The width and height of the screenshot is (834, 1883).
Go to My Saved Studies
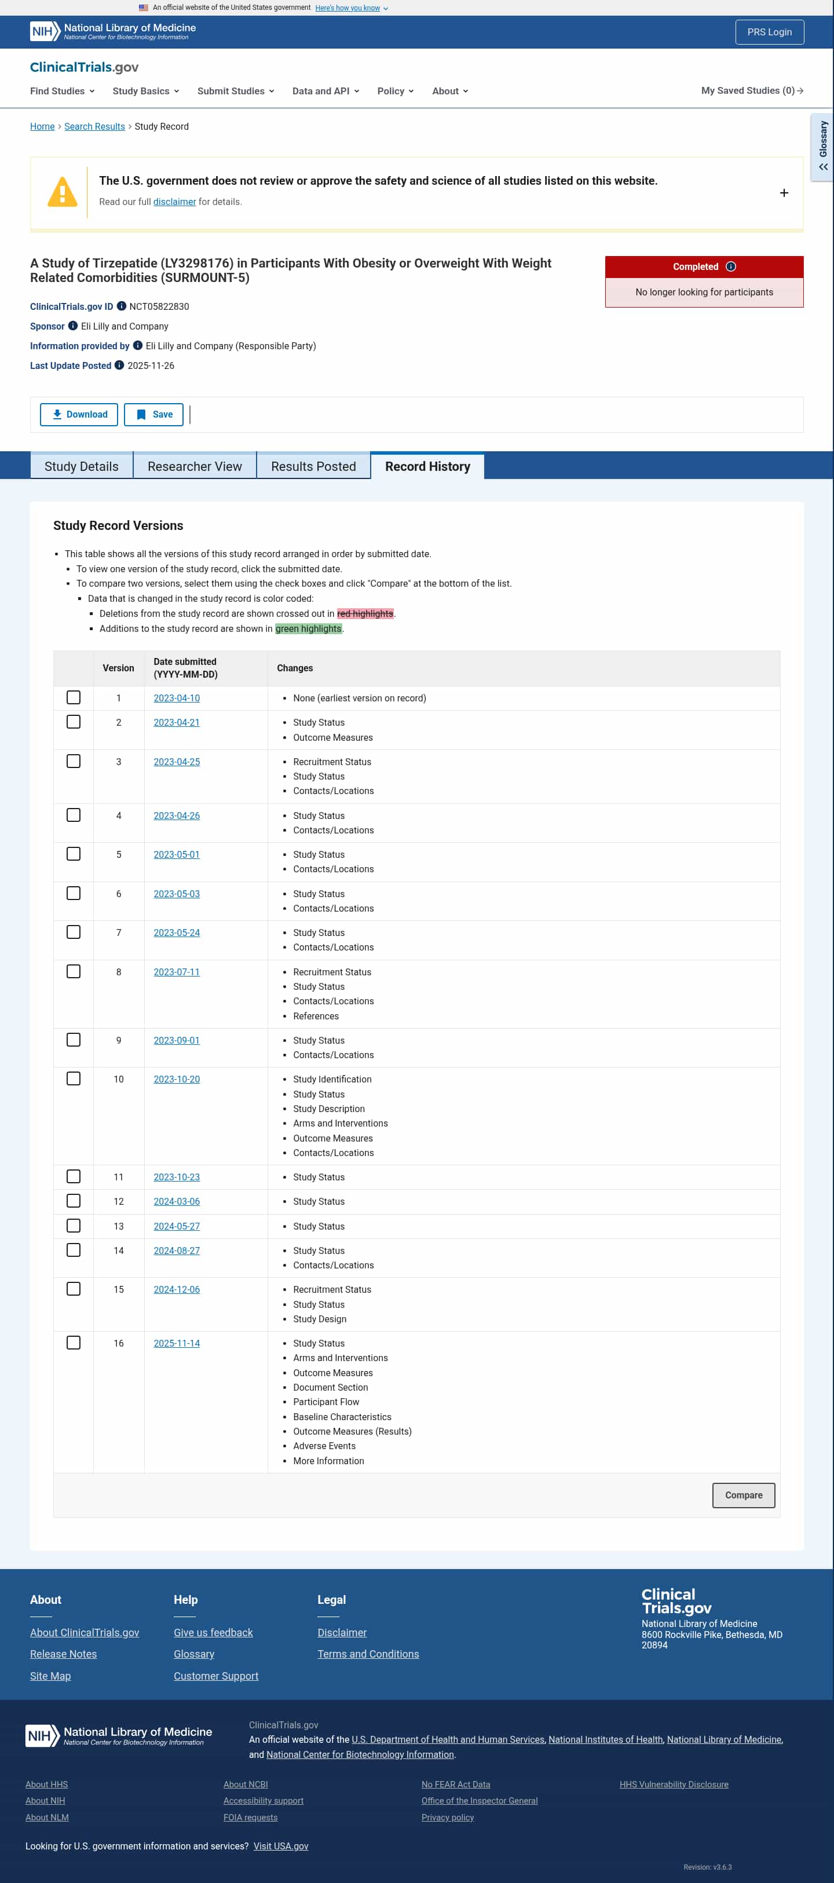pyautogui.click(x=752, y=90)
